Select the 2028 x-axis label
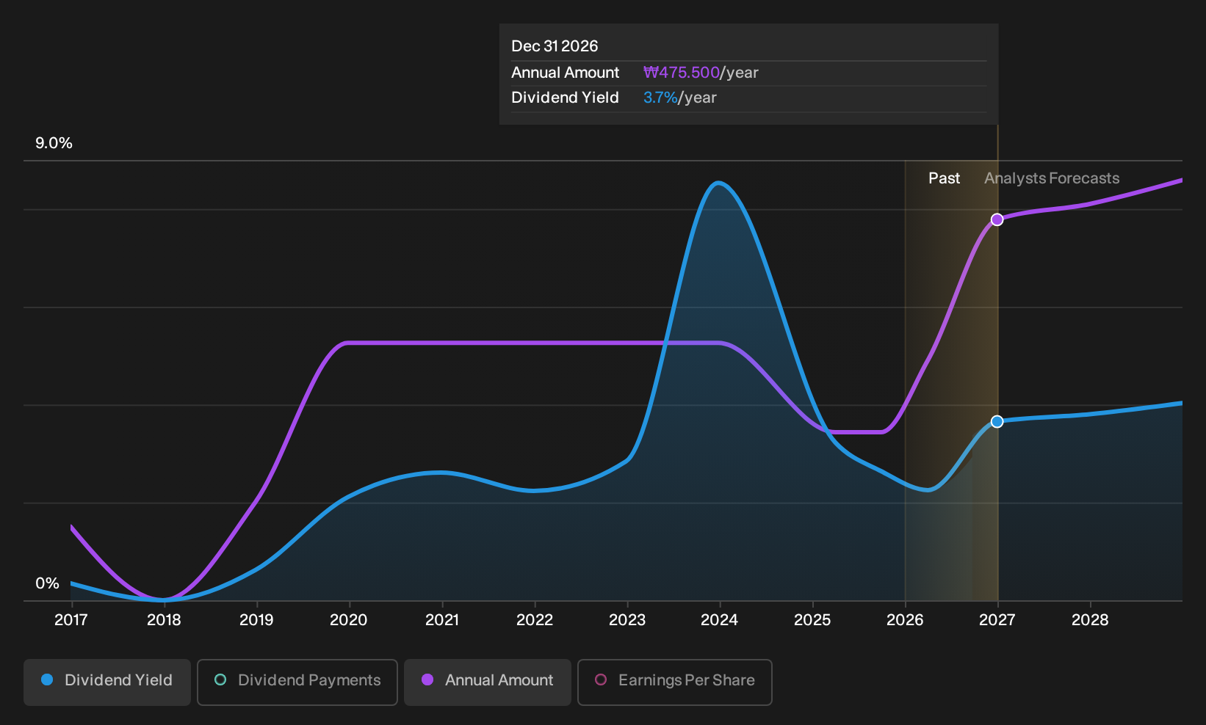 click(1090, 620)
